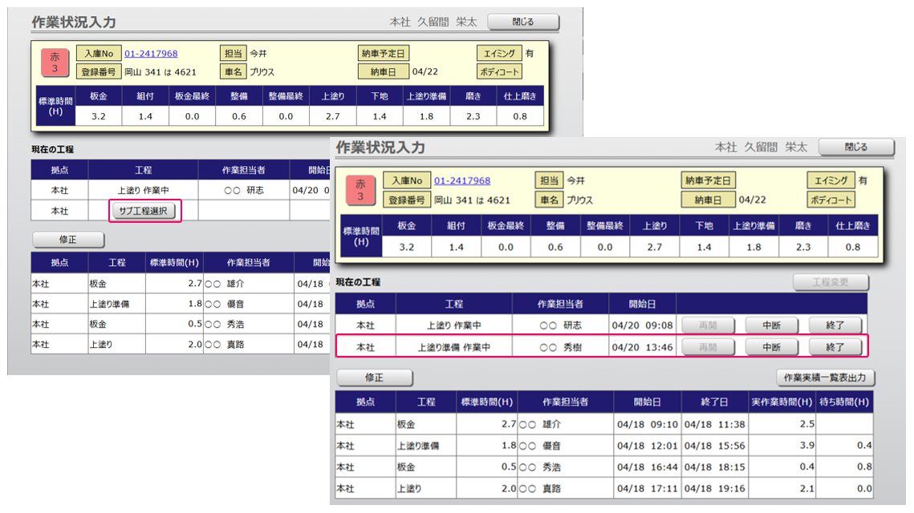Screen dimensions: 914x513
Task: Click the 工程変更 button
Action: [830, 282]
